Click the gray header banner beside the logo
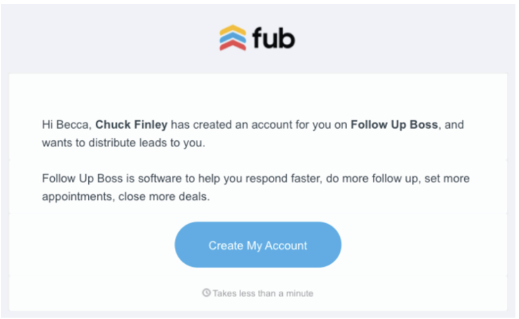519x319 pixels. [106, 38]
